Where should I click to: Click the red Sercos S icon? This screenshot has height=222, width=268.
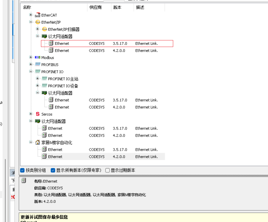tap(37, 114)
